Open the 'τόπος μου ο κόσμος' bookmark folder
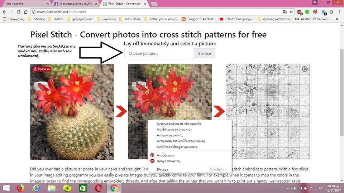344x193 pixels. [161, 19]
